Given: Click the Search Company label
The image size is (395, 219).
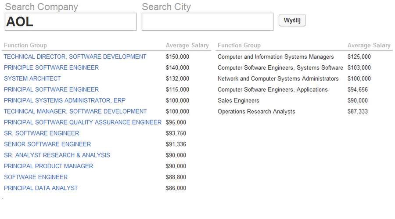Looking at the screenshot, I should click(x=42, y=7).
